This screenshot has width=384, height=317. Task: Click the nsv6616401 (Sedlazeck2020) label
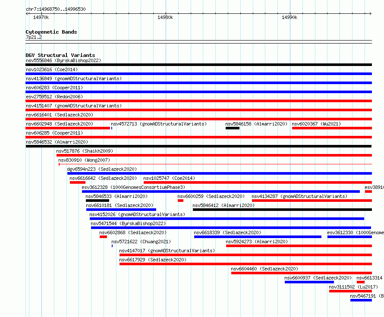pos(60,115)
